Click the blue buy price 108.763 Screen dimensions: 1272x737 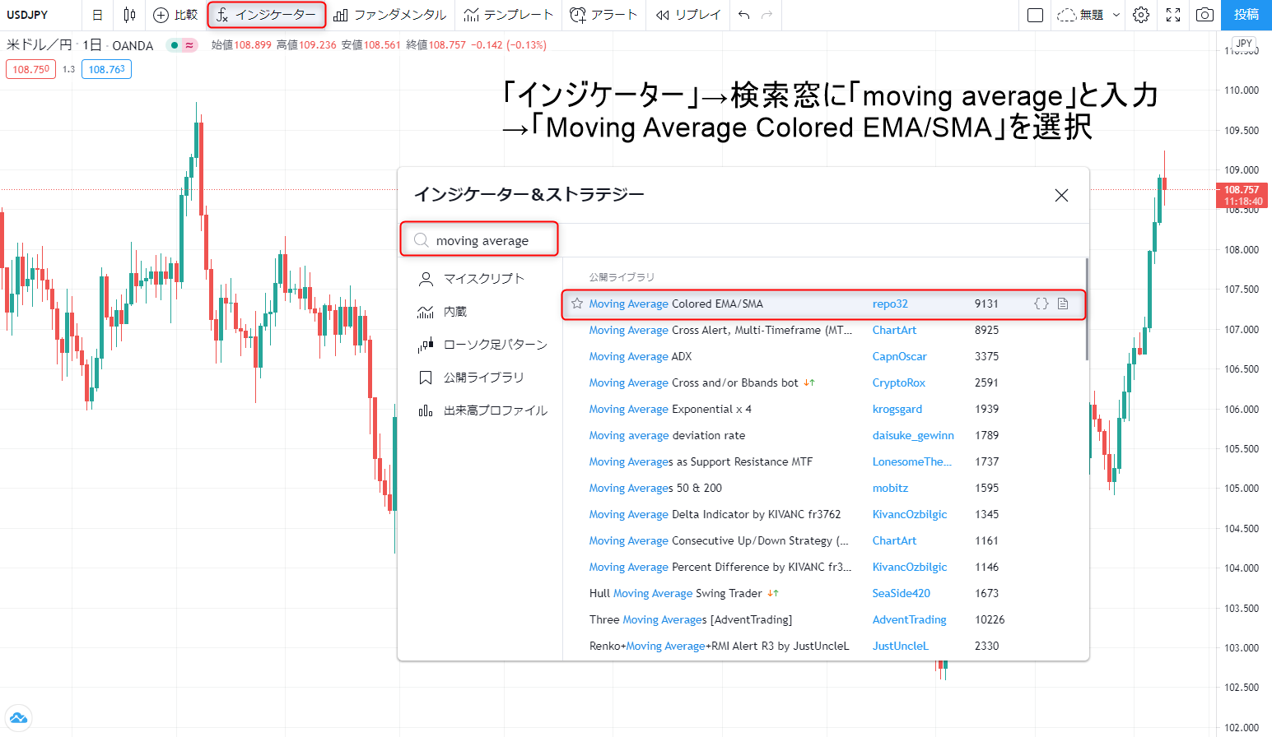pyautogui.click(x=107, y=69)
